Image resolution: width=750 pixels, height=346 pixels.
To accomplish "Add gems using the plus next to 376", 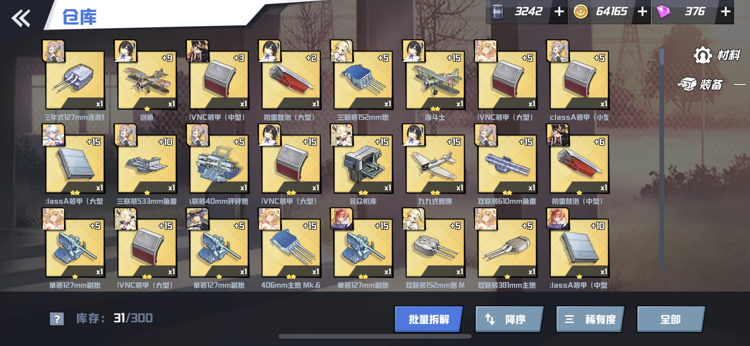I will pos(725,12).
